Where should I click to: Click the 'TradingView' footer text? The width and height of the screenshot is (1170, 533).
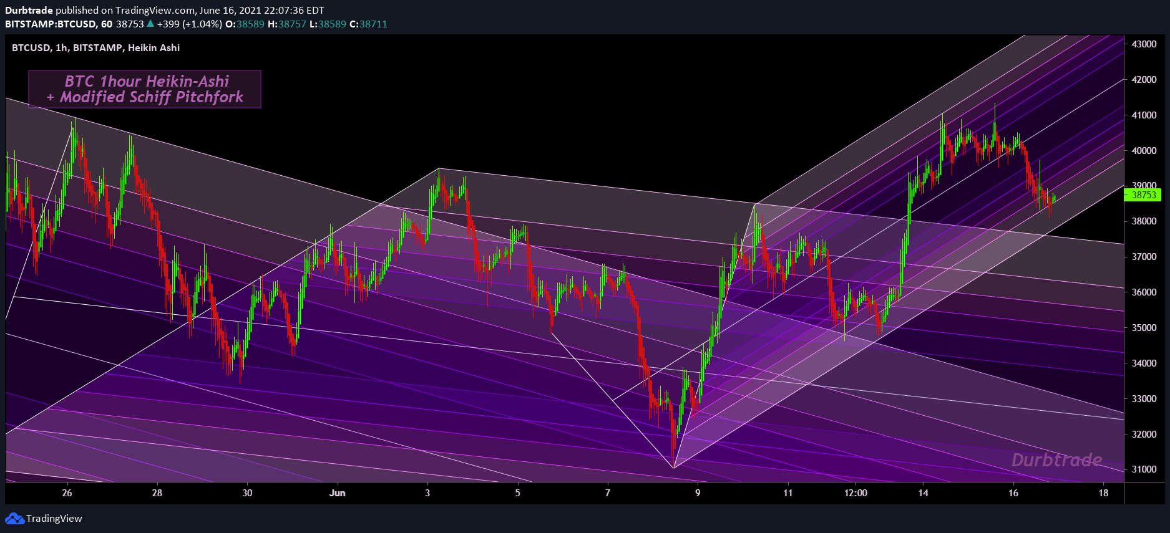(x=54, y=519)
